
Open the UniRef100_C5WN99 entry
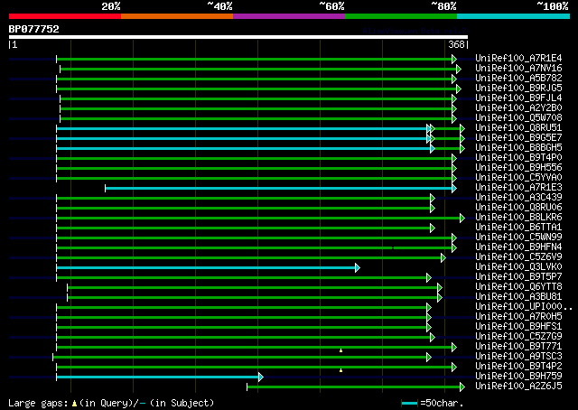(x=518, y=238)
